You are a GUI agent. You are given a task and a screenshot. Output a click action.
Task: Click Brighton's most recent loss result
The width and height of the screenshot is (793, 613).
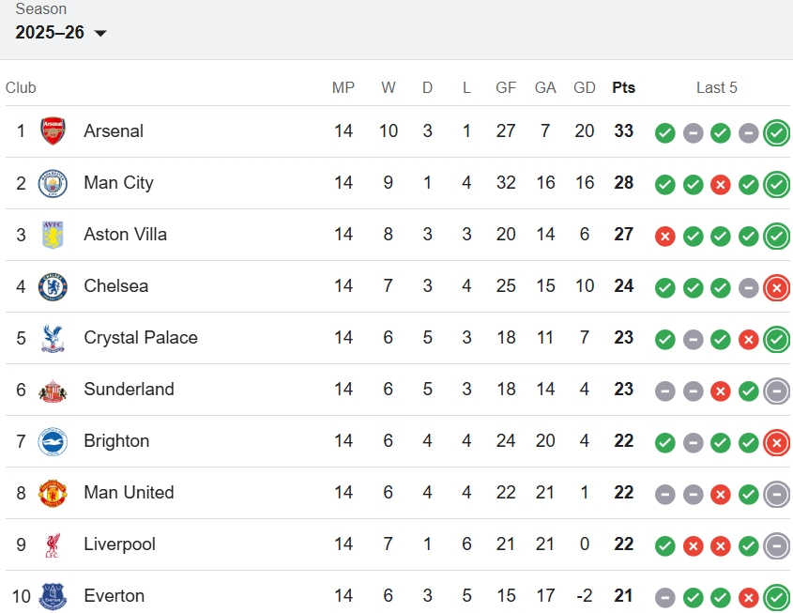[776, 442]
